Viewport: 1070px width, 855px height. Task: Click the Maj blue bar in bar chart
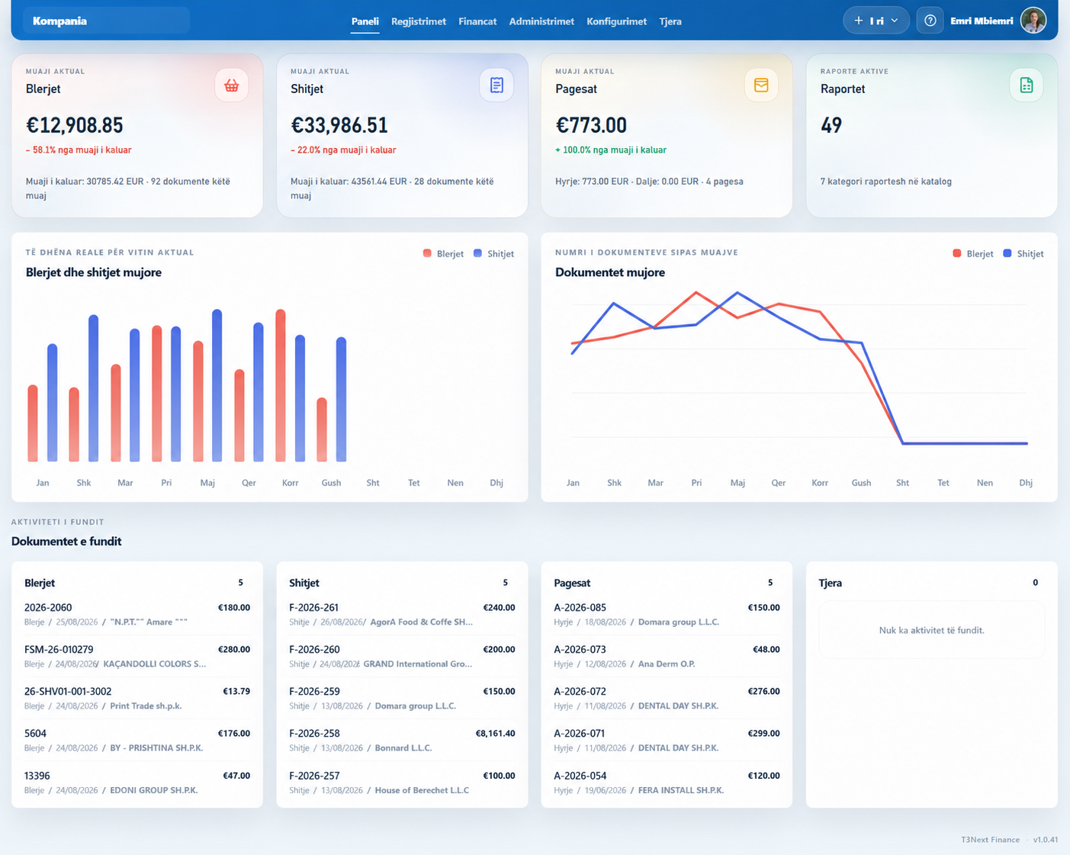[x=217, y=385]
